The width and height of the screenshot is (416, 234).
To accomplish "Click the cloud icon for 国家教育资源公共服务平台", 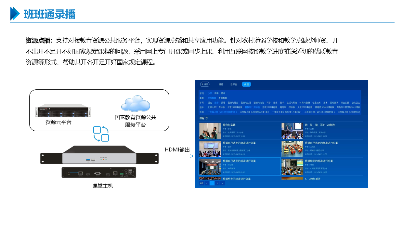I will [x=136, y=104].
